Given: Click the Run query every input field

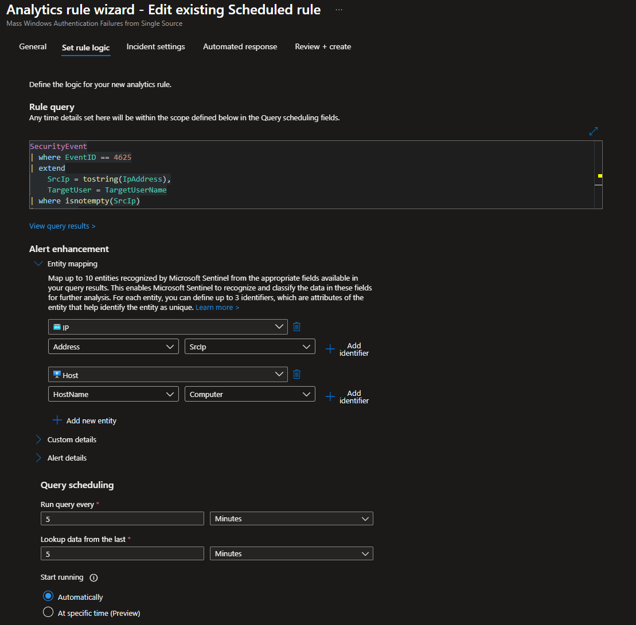Looking at the screenshot, I should 122,518.
